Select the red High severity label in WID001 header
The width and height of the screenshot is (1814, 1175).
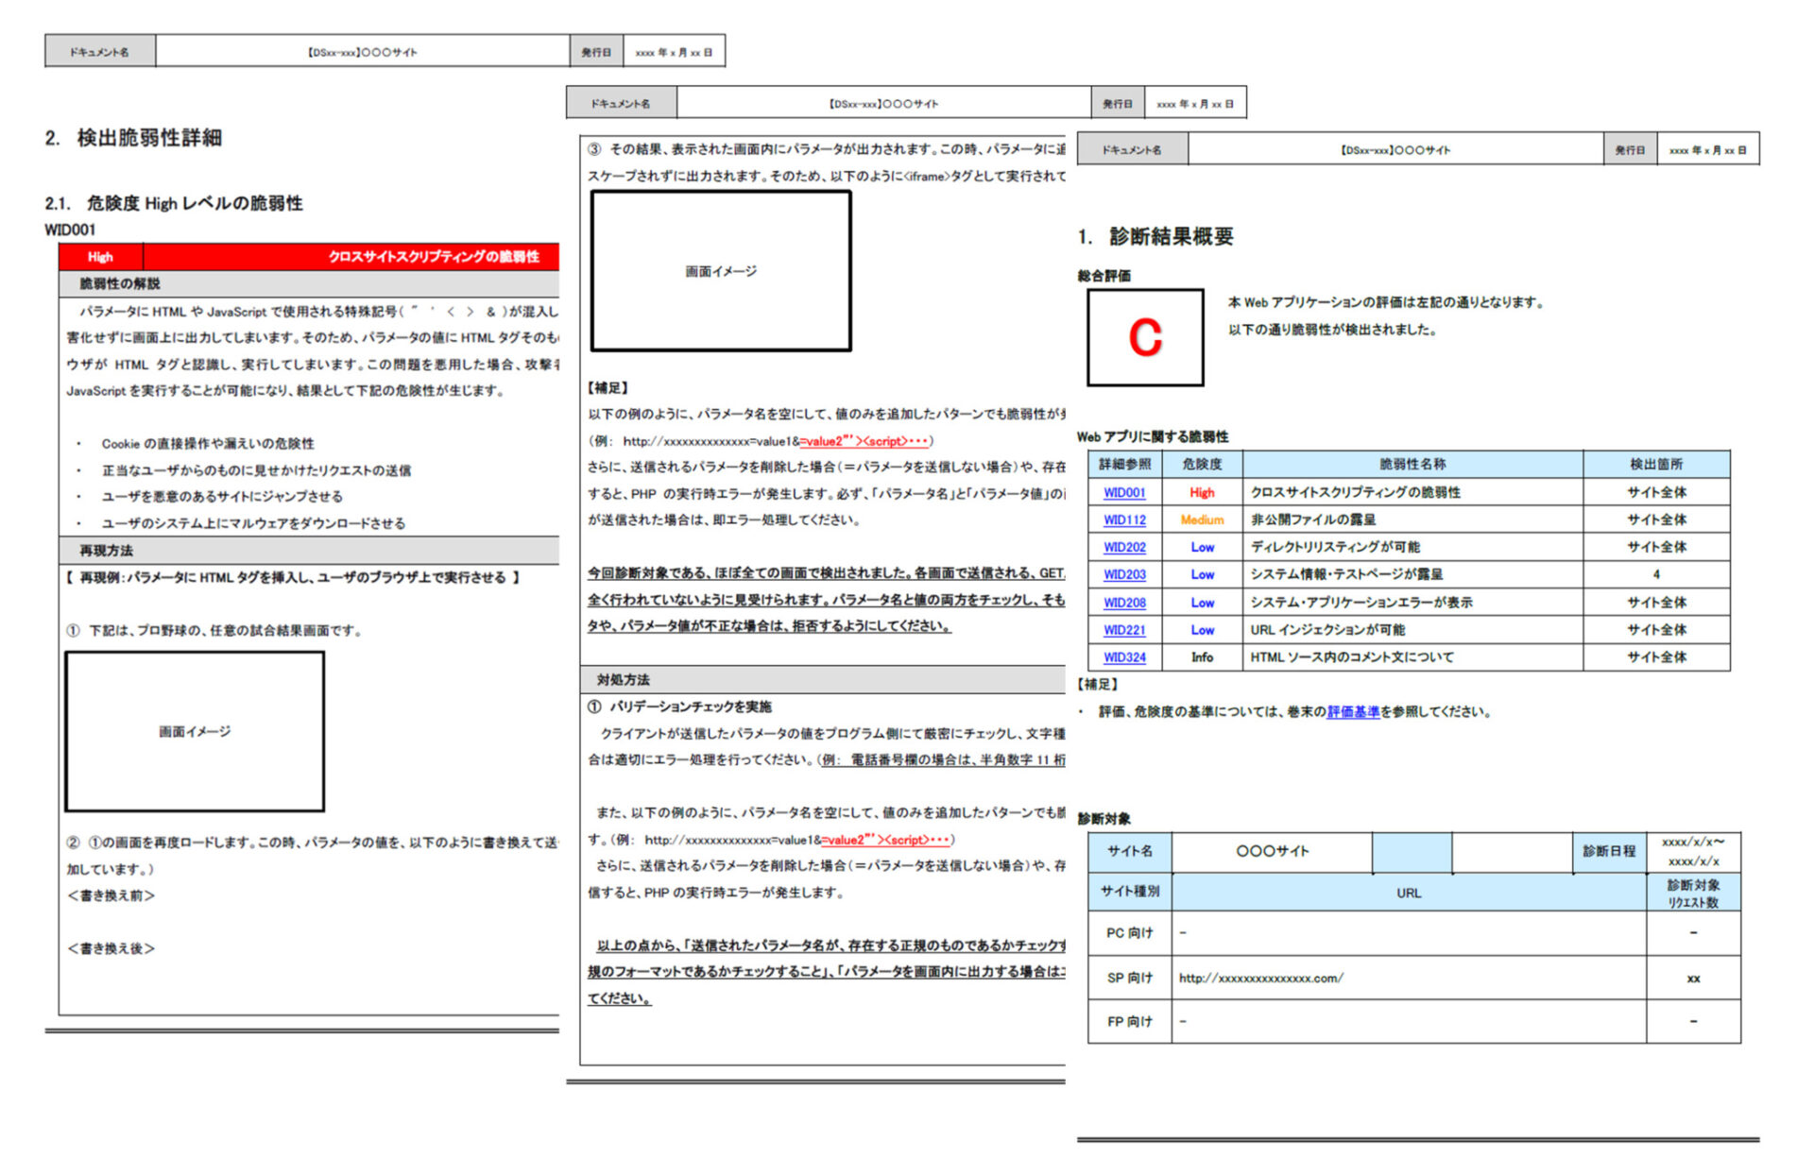100,256
